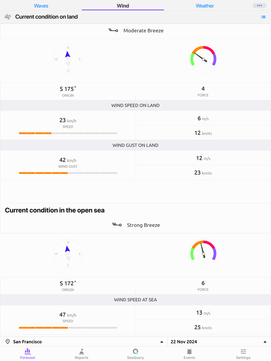Open the list menu icon at top right
The width and height of the screenshot is (271, 361).
263,17
